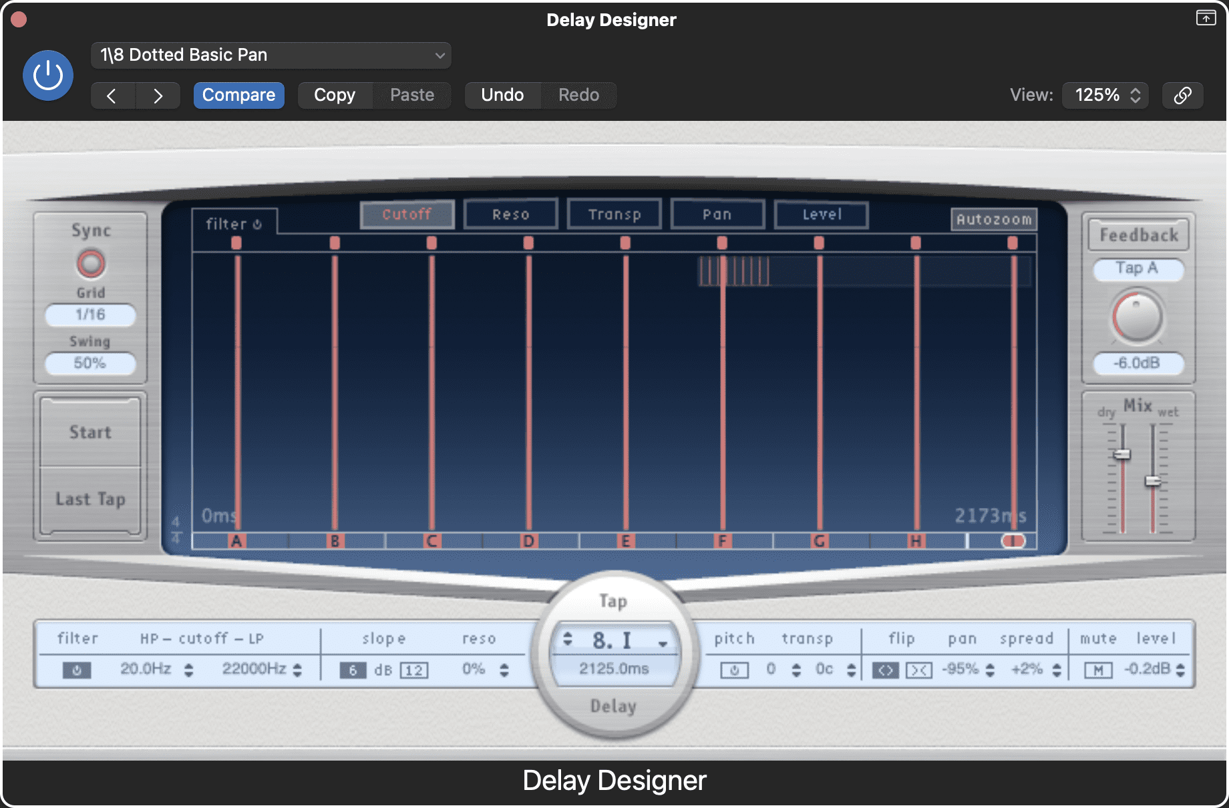The image size is (1229, 808).
Task: Click the Last Tap button
Action: click(x=90, y=499)
